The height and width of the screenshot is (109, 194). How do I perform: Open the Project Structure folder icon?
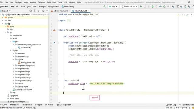click(173, 7)
